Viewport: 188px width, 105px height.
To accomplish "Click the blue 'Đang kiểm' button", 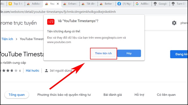I will (179, 54).
